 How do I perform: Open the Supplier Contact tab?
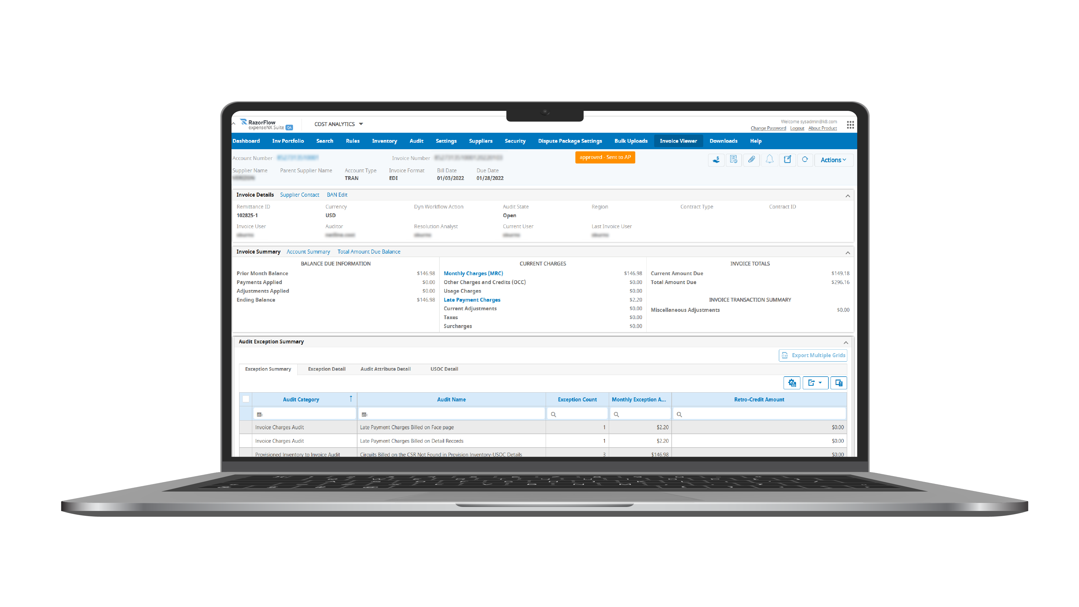pos(299,195)
